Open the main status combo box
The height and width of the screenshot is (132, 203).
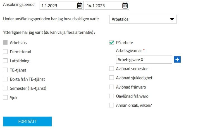click(143, 19)
